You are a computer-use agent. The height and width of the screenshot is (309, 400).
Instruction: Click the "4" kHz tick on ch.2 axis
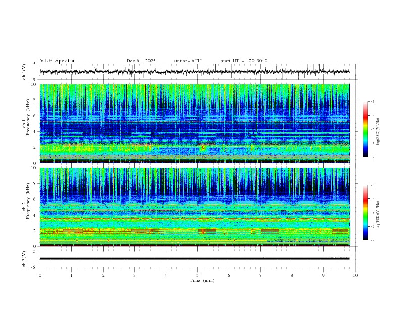tap(35, 215)
